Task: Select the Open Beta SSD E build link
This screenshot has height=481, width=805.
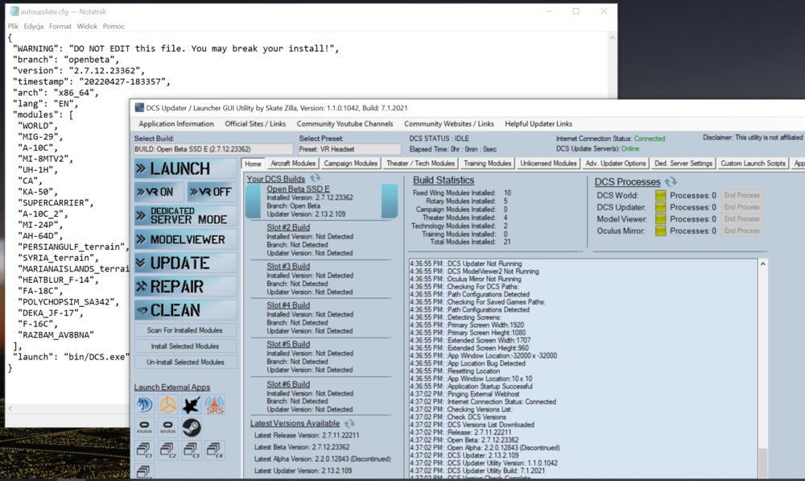Action: click(x=298, y=189)
